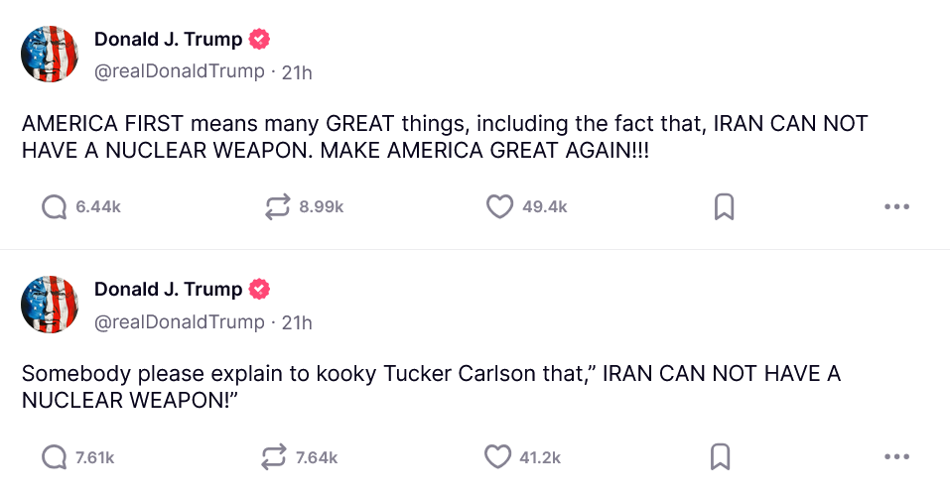This screenshot has height=499, width=950.
Task: Like the AMERICA FIRST post
Action: point(498,206)
